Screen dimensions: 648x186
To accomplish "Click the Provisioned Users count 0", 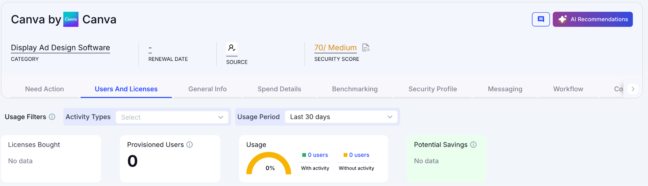I will click(133, 161).
